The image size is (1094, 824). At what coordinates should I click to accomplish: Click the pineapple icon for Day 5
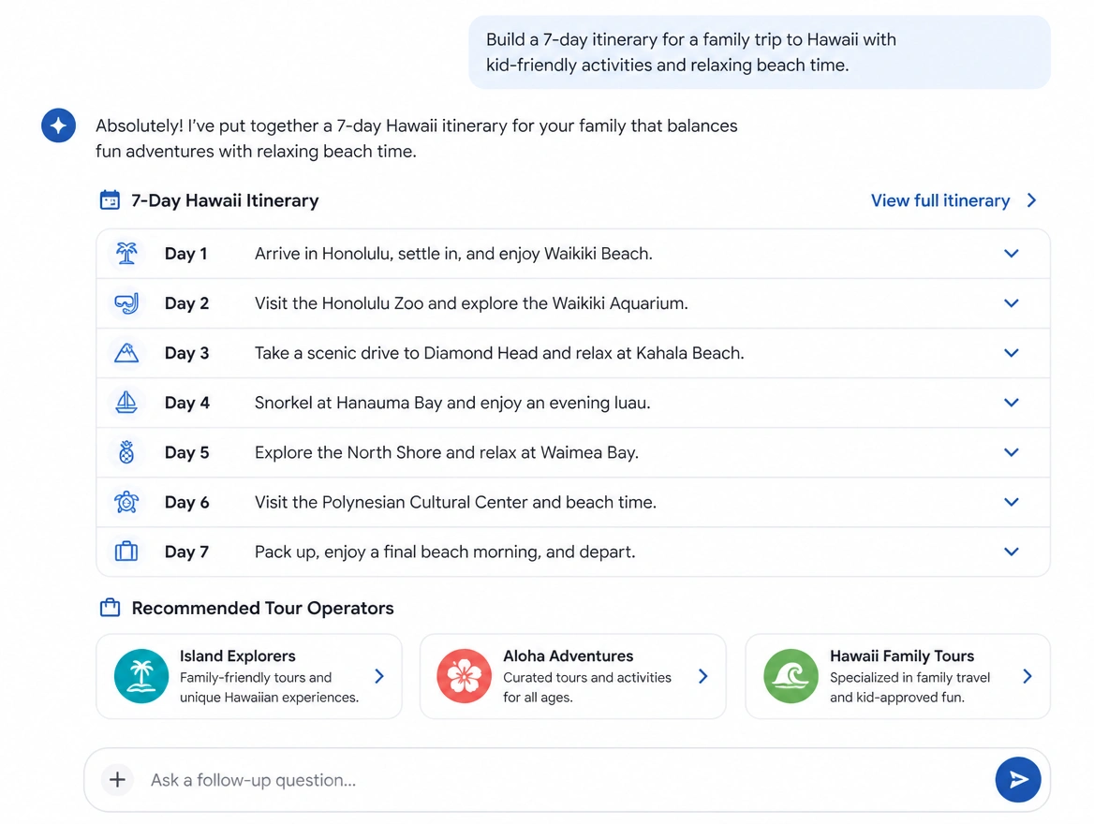pos(126,452)
